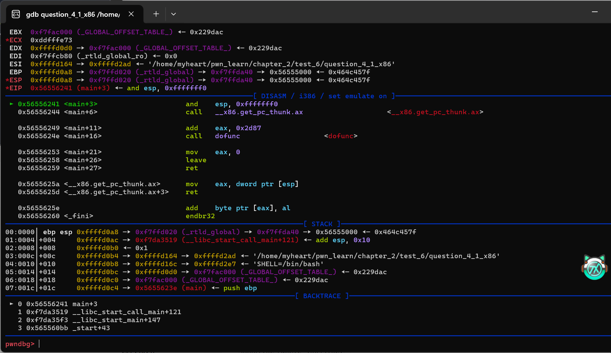The image size is (611, 353).
Task: Close the gdb question_4_1_x86 tab
Action: 131,14
